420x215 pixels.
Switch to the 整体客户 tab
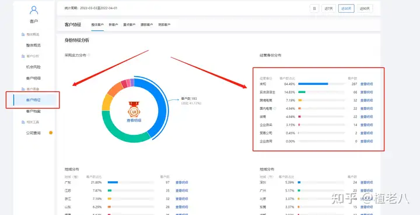pos(97,25)
